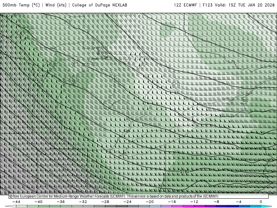
Task: Click "College of DuPage NEXLAB" header text
Action: pos(99,5)
